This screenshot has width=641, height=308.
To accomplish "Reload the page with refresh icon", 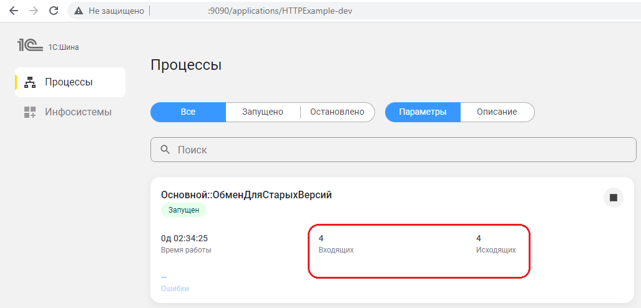I will pos(54,11).
